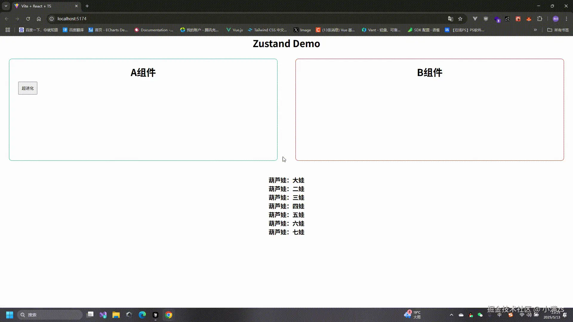
Task: Reload the current page
Action: (x=28, y=19)
